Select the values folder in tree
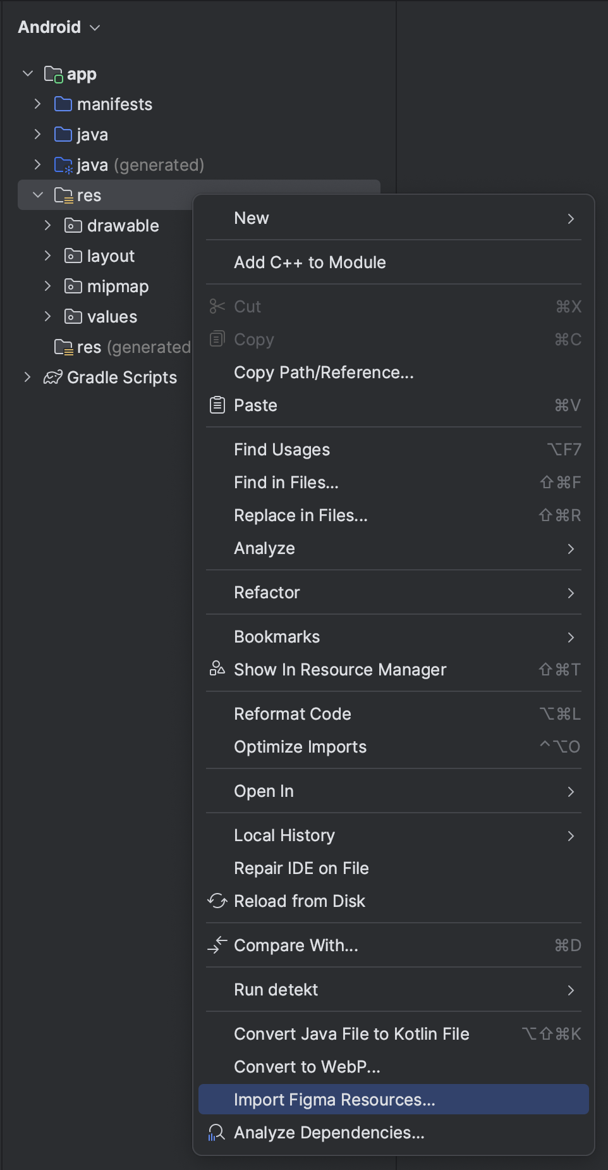608x1170 pixels. coord(112,317)
